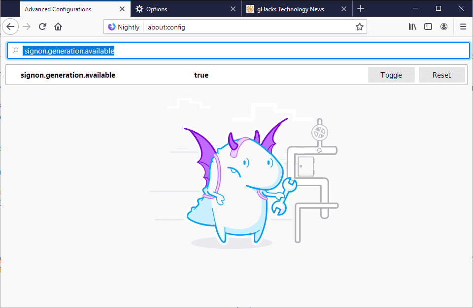473x308 pixels.
Task: Go back one page
Action: coord(10,27)
